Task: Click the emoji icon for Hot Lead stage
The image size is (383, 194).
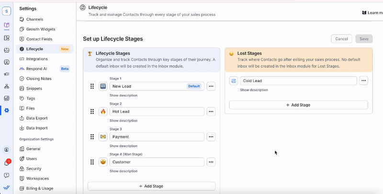Action: [103, 111]
